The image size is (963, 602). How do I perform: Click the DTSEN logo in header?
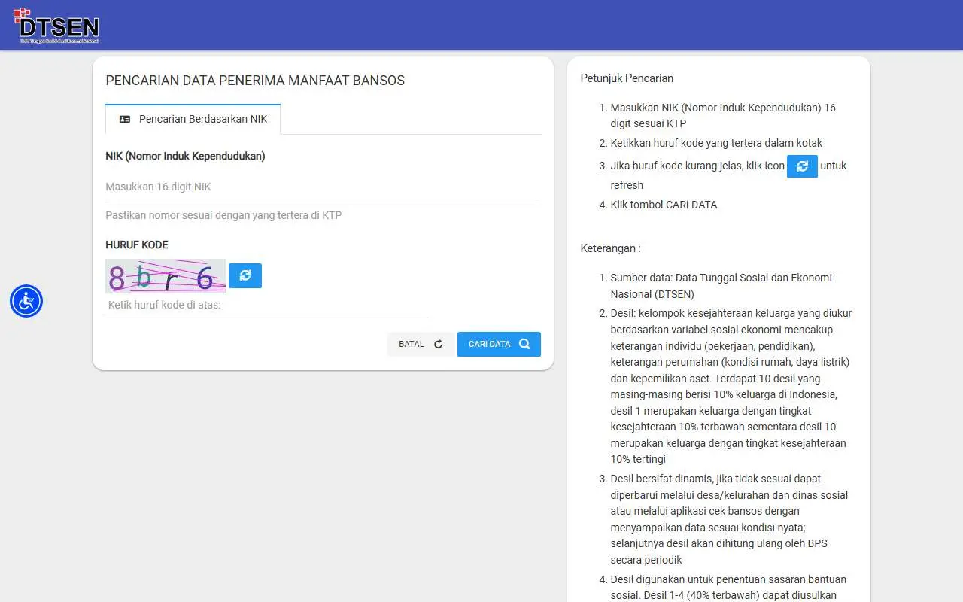(56, 25)
